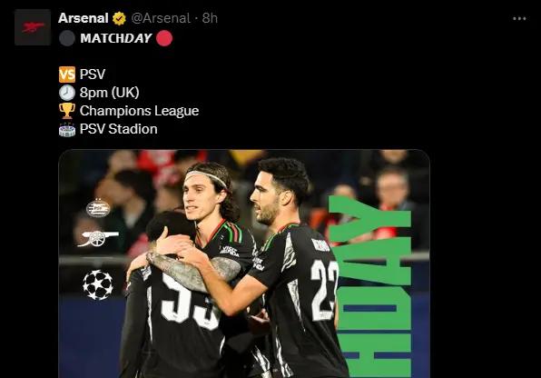Click the PSV Stadion text line
The height and width of the screenshot is (378, 541).
coord(118,129)
